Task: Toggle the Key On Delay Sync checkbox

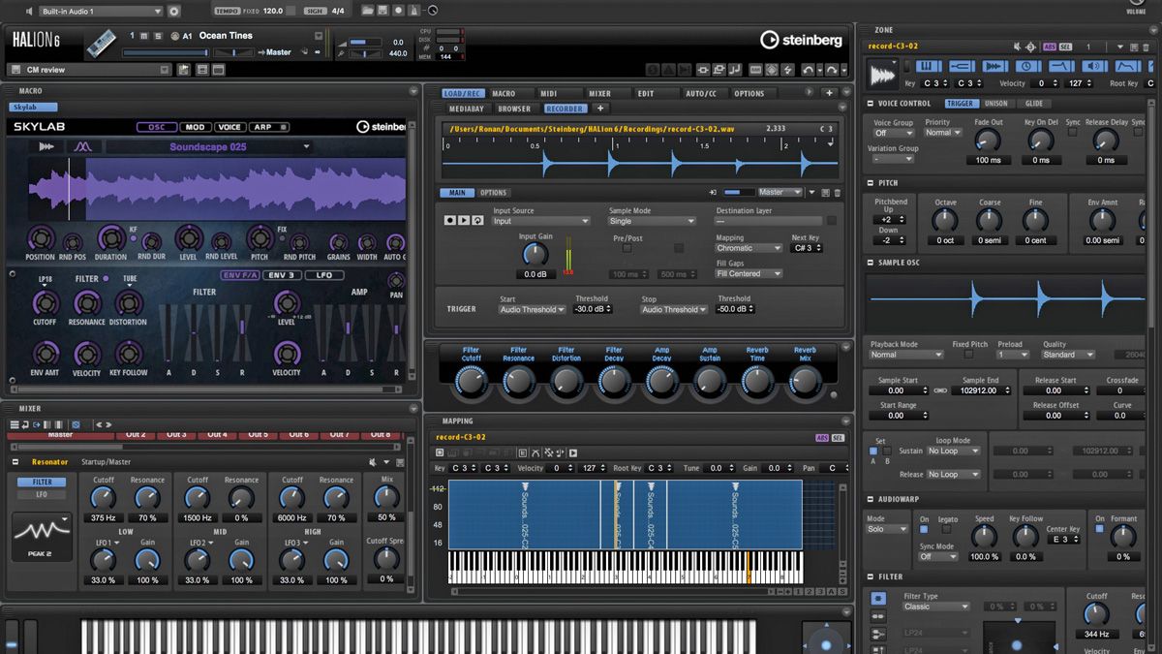Action: point(1072,134)
